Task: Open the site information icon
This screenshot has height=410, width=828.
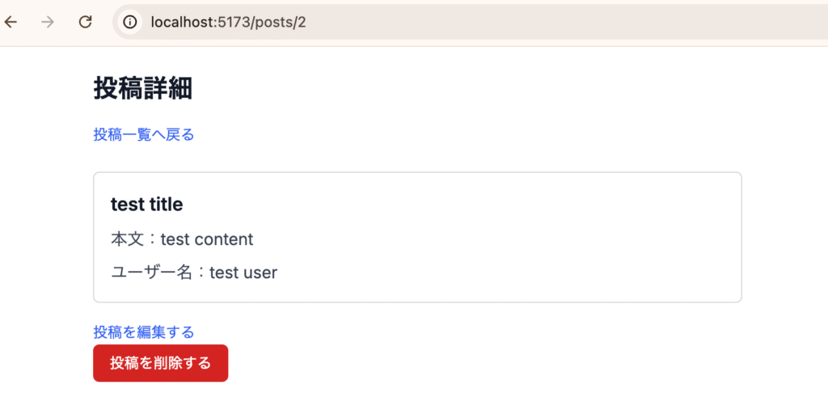Action: click(130, 22)
